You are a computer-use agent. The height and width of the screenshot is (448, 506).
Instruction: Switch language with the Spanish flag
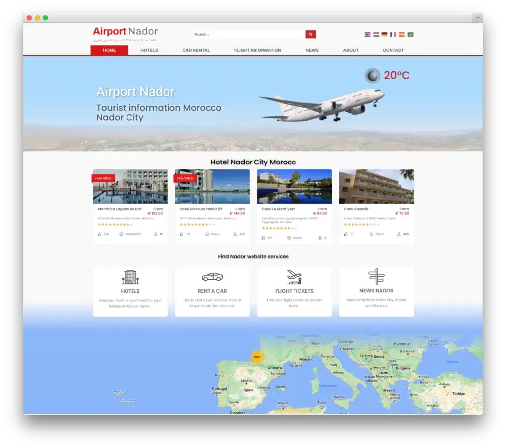(401, 34)
